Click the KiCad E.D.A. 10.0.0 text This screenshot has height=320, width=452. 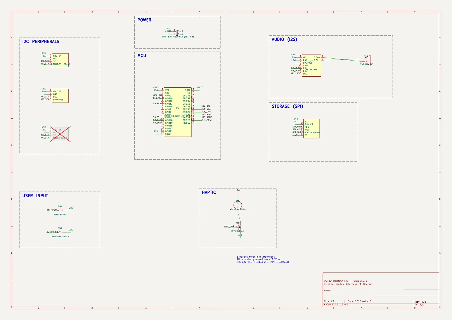(336, 304)
